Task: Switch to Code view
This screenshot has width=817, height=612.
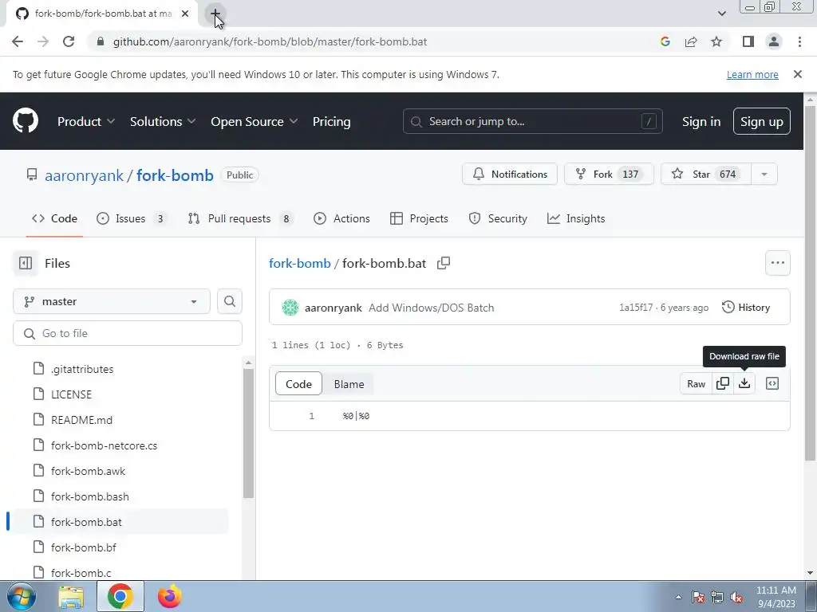Action: click(x=298, y=384)
